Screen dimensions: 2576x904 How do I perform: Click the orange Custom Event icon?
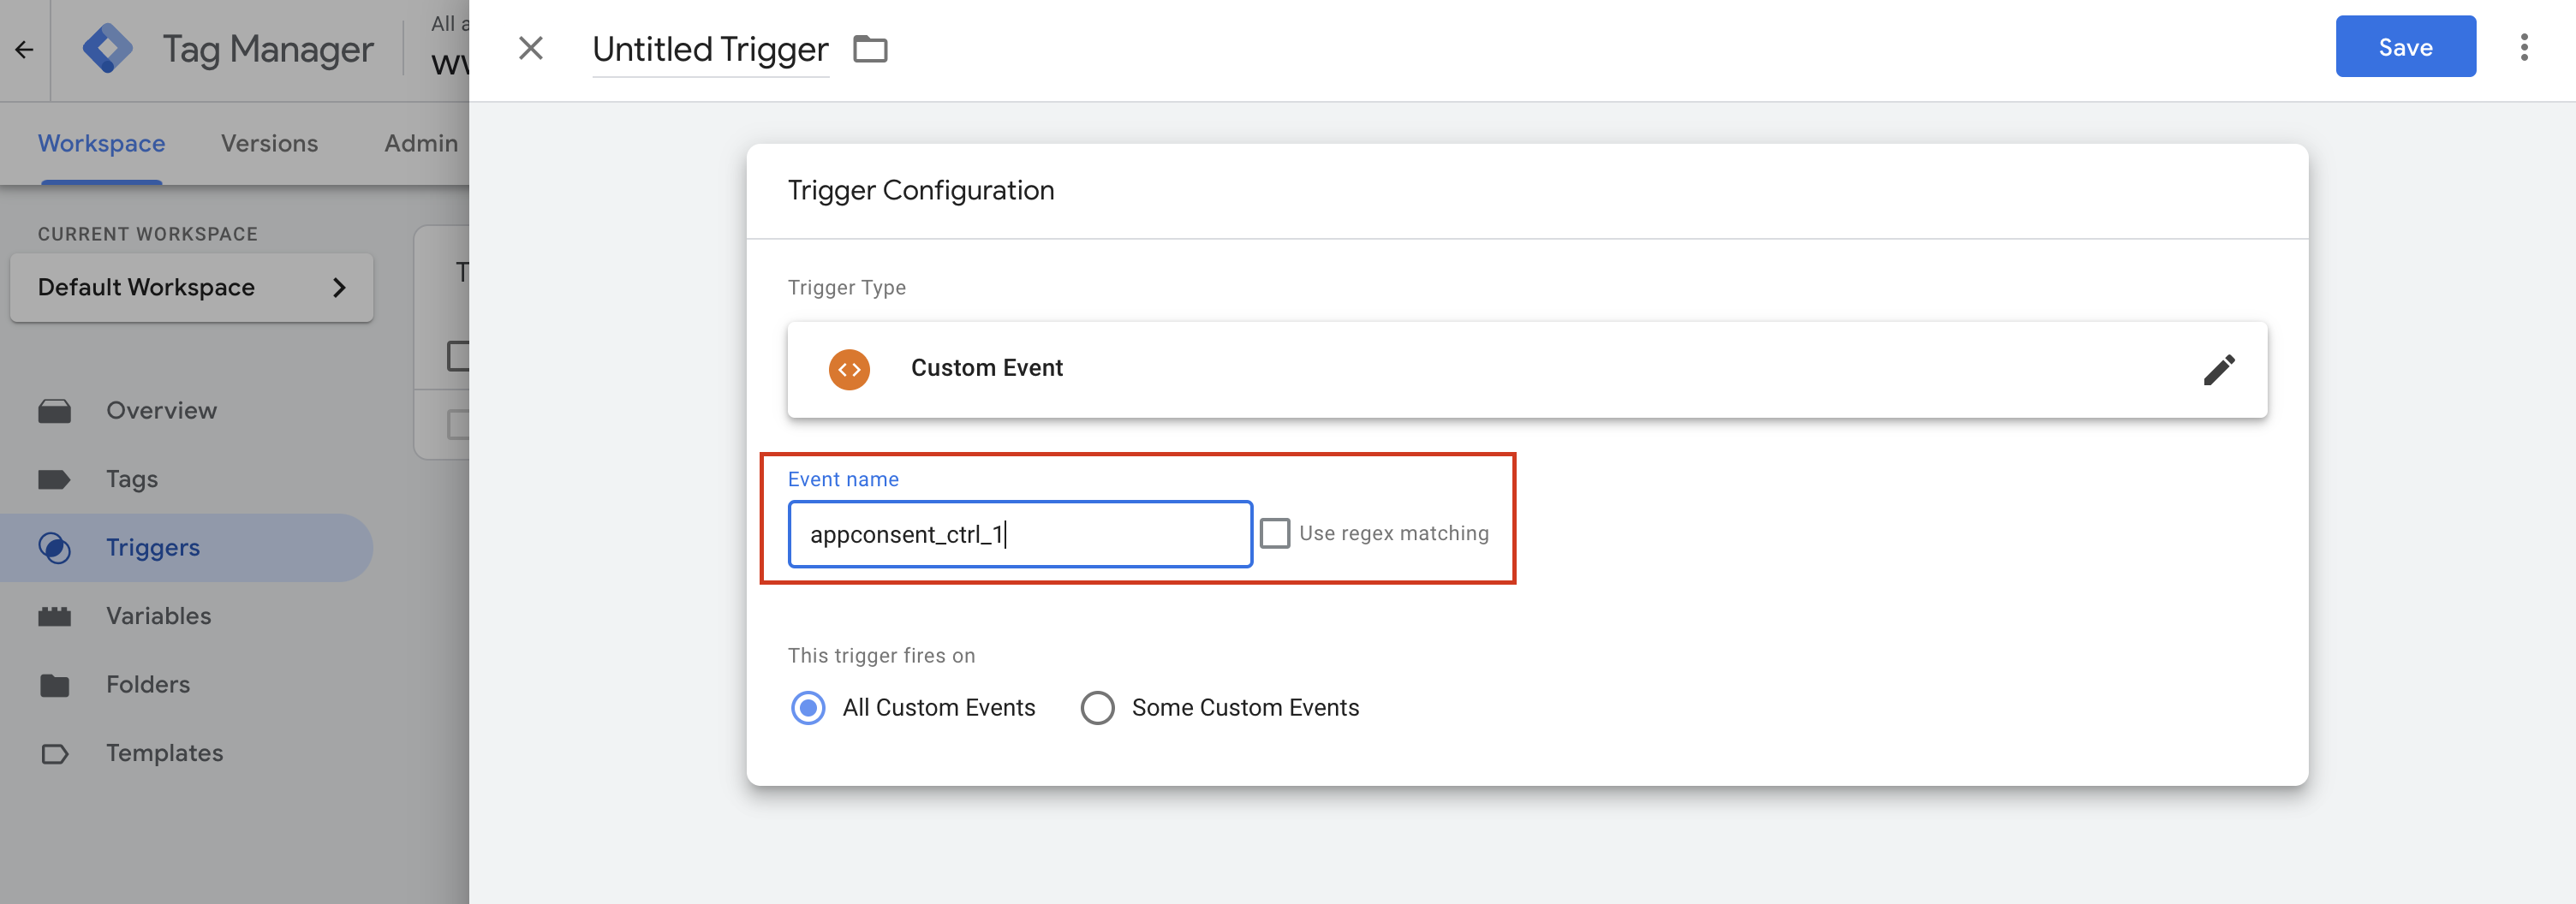[849, 369]
